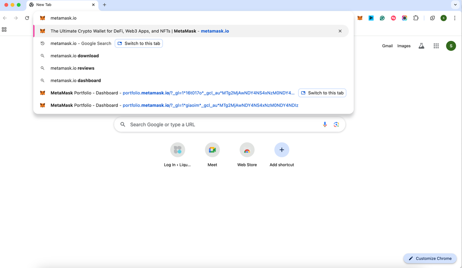Remove the MetaMask suggestion with X
This screenshot has height=268, width=462.
(340, 31)
